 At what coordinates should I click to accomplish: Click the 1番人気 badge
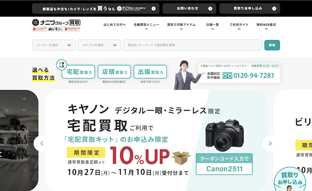point(62,65)
